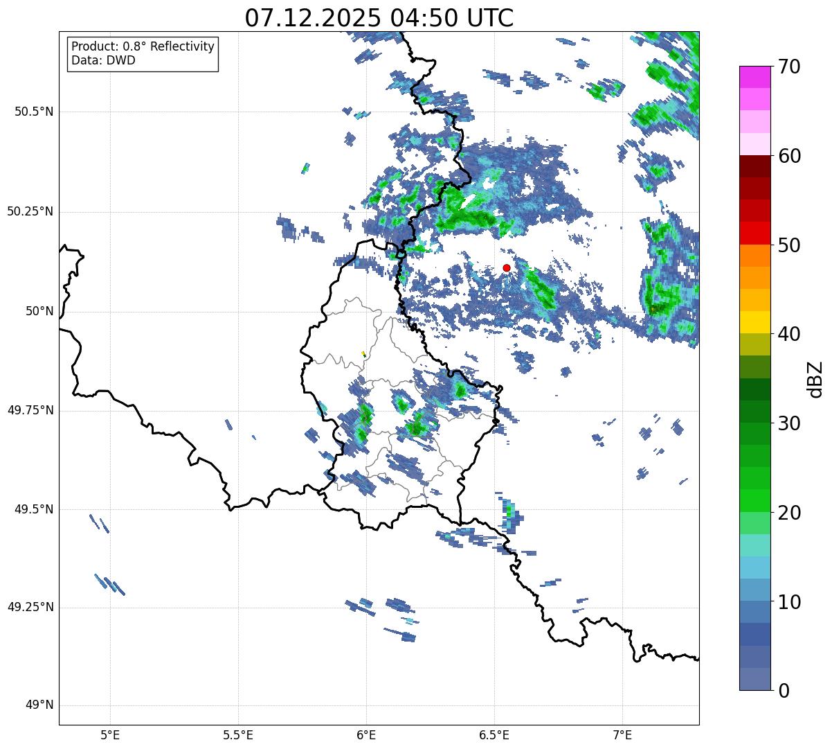The height and width of the screenshot is (749, 832).
Task: Click the title "07.12.2025 04:50 UTC"
Action: (x=379, y=18)
